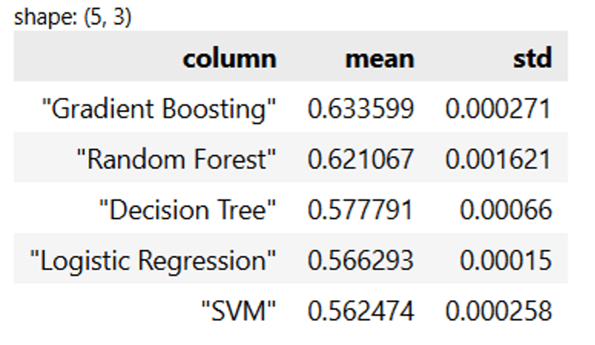The image size is (595, 345).
Task: Click empty gray header area left of "column"
Action: [87, 58]
